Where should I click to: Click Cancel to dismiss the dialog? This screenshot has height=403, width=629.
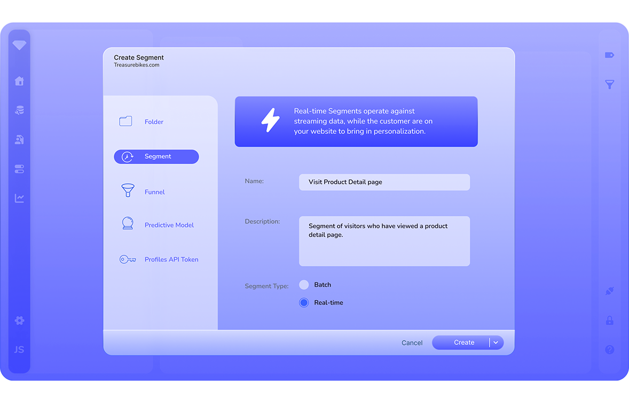coord(412,343)
